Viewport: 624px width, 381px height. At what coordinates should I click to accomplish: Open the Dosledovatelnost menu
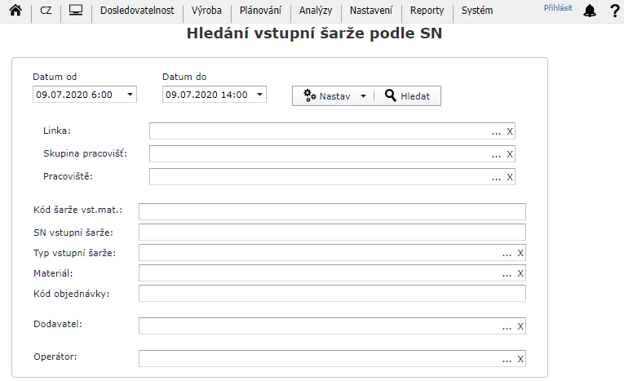coord(137,11)
